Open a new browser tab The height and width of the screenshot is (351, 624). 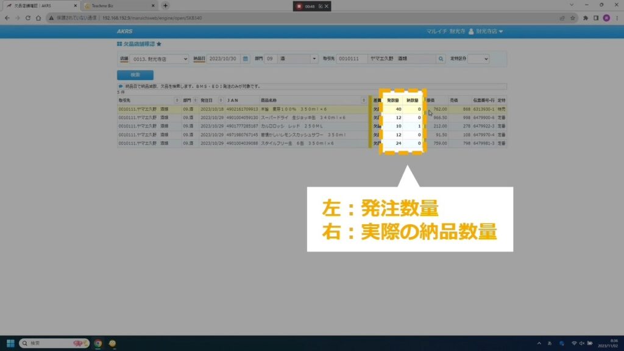(165, 5)
